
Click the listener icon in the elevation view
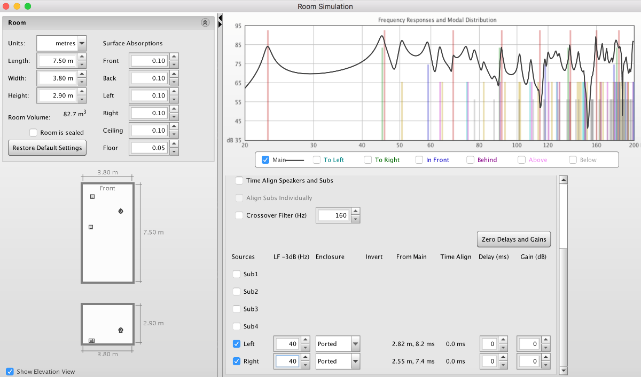tap(121, 330)
